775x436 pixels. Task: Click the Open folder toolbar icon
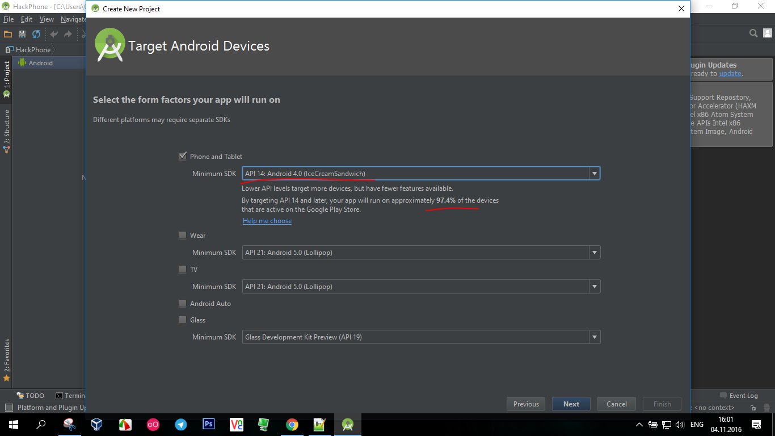tap(8, 34)
